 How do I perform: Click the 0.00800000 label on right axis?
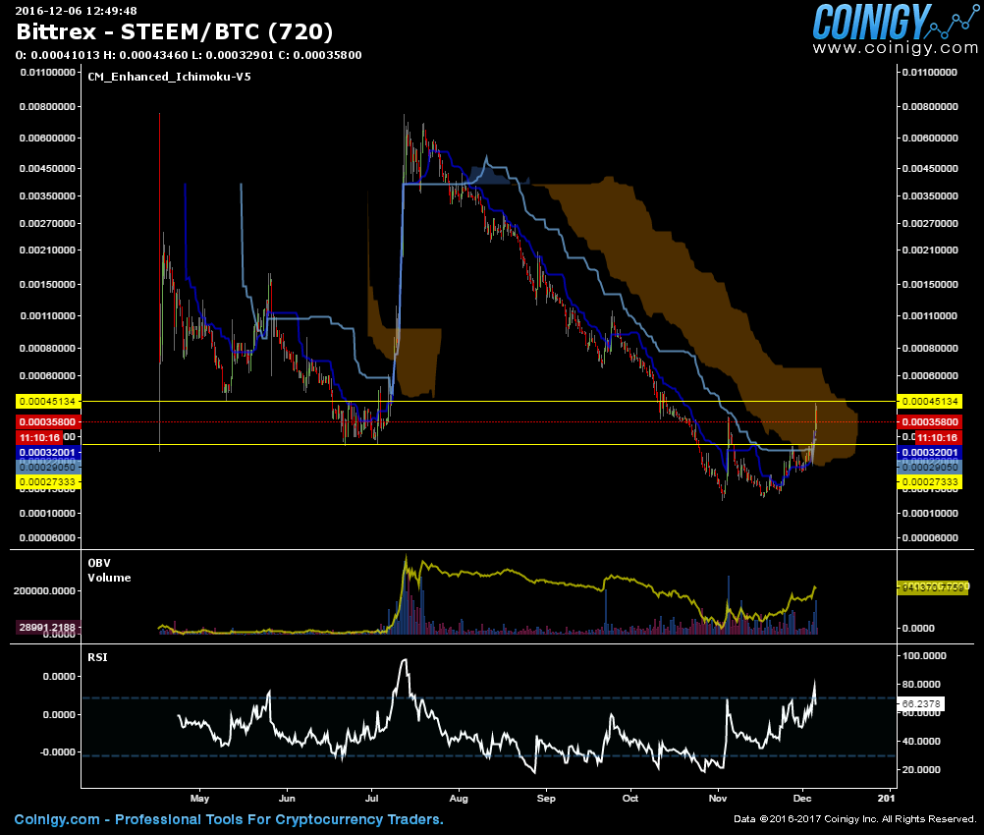[x=930, y=107]
